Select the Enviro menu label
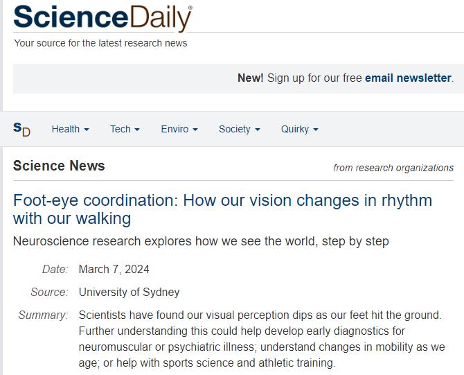The width and height of the screenshot is (464, 375). click(175, 129)
